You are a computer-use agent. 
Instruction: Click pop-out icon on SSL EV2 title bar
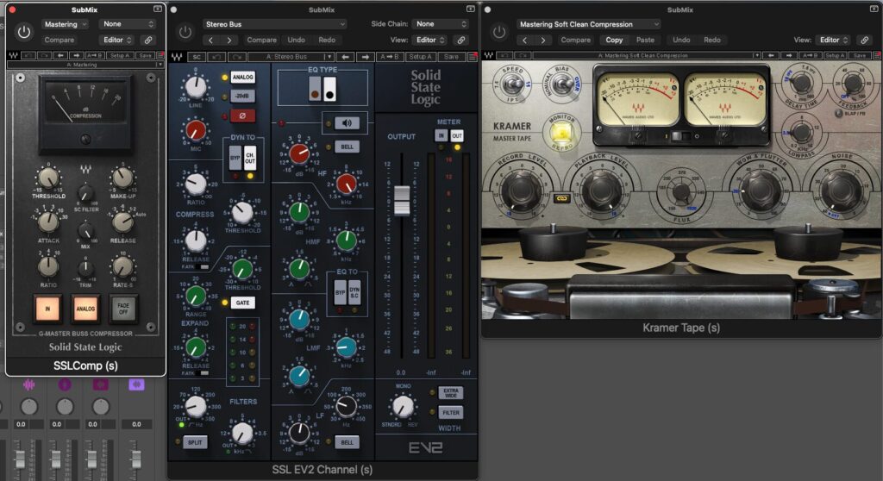pos(470,9)
